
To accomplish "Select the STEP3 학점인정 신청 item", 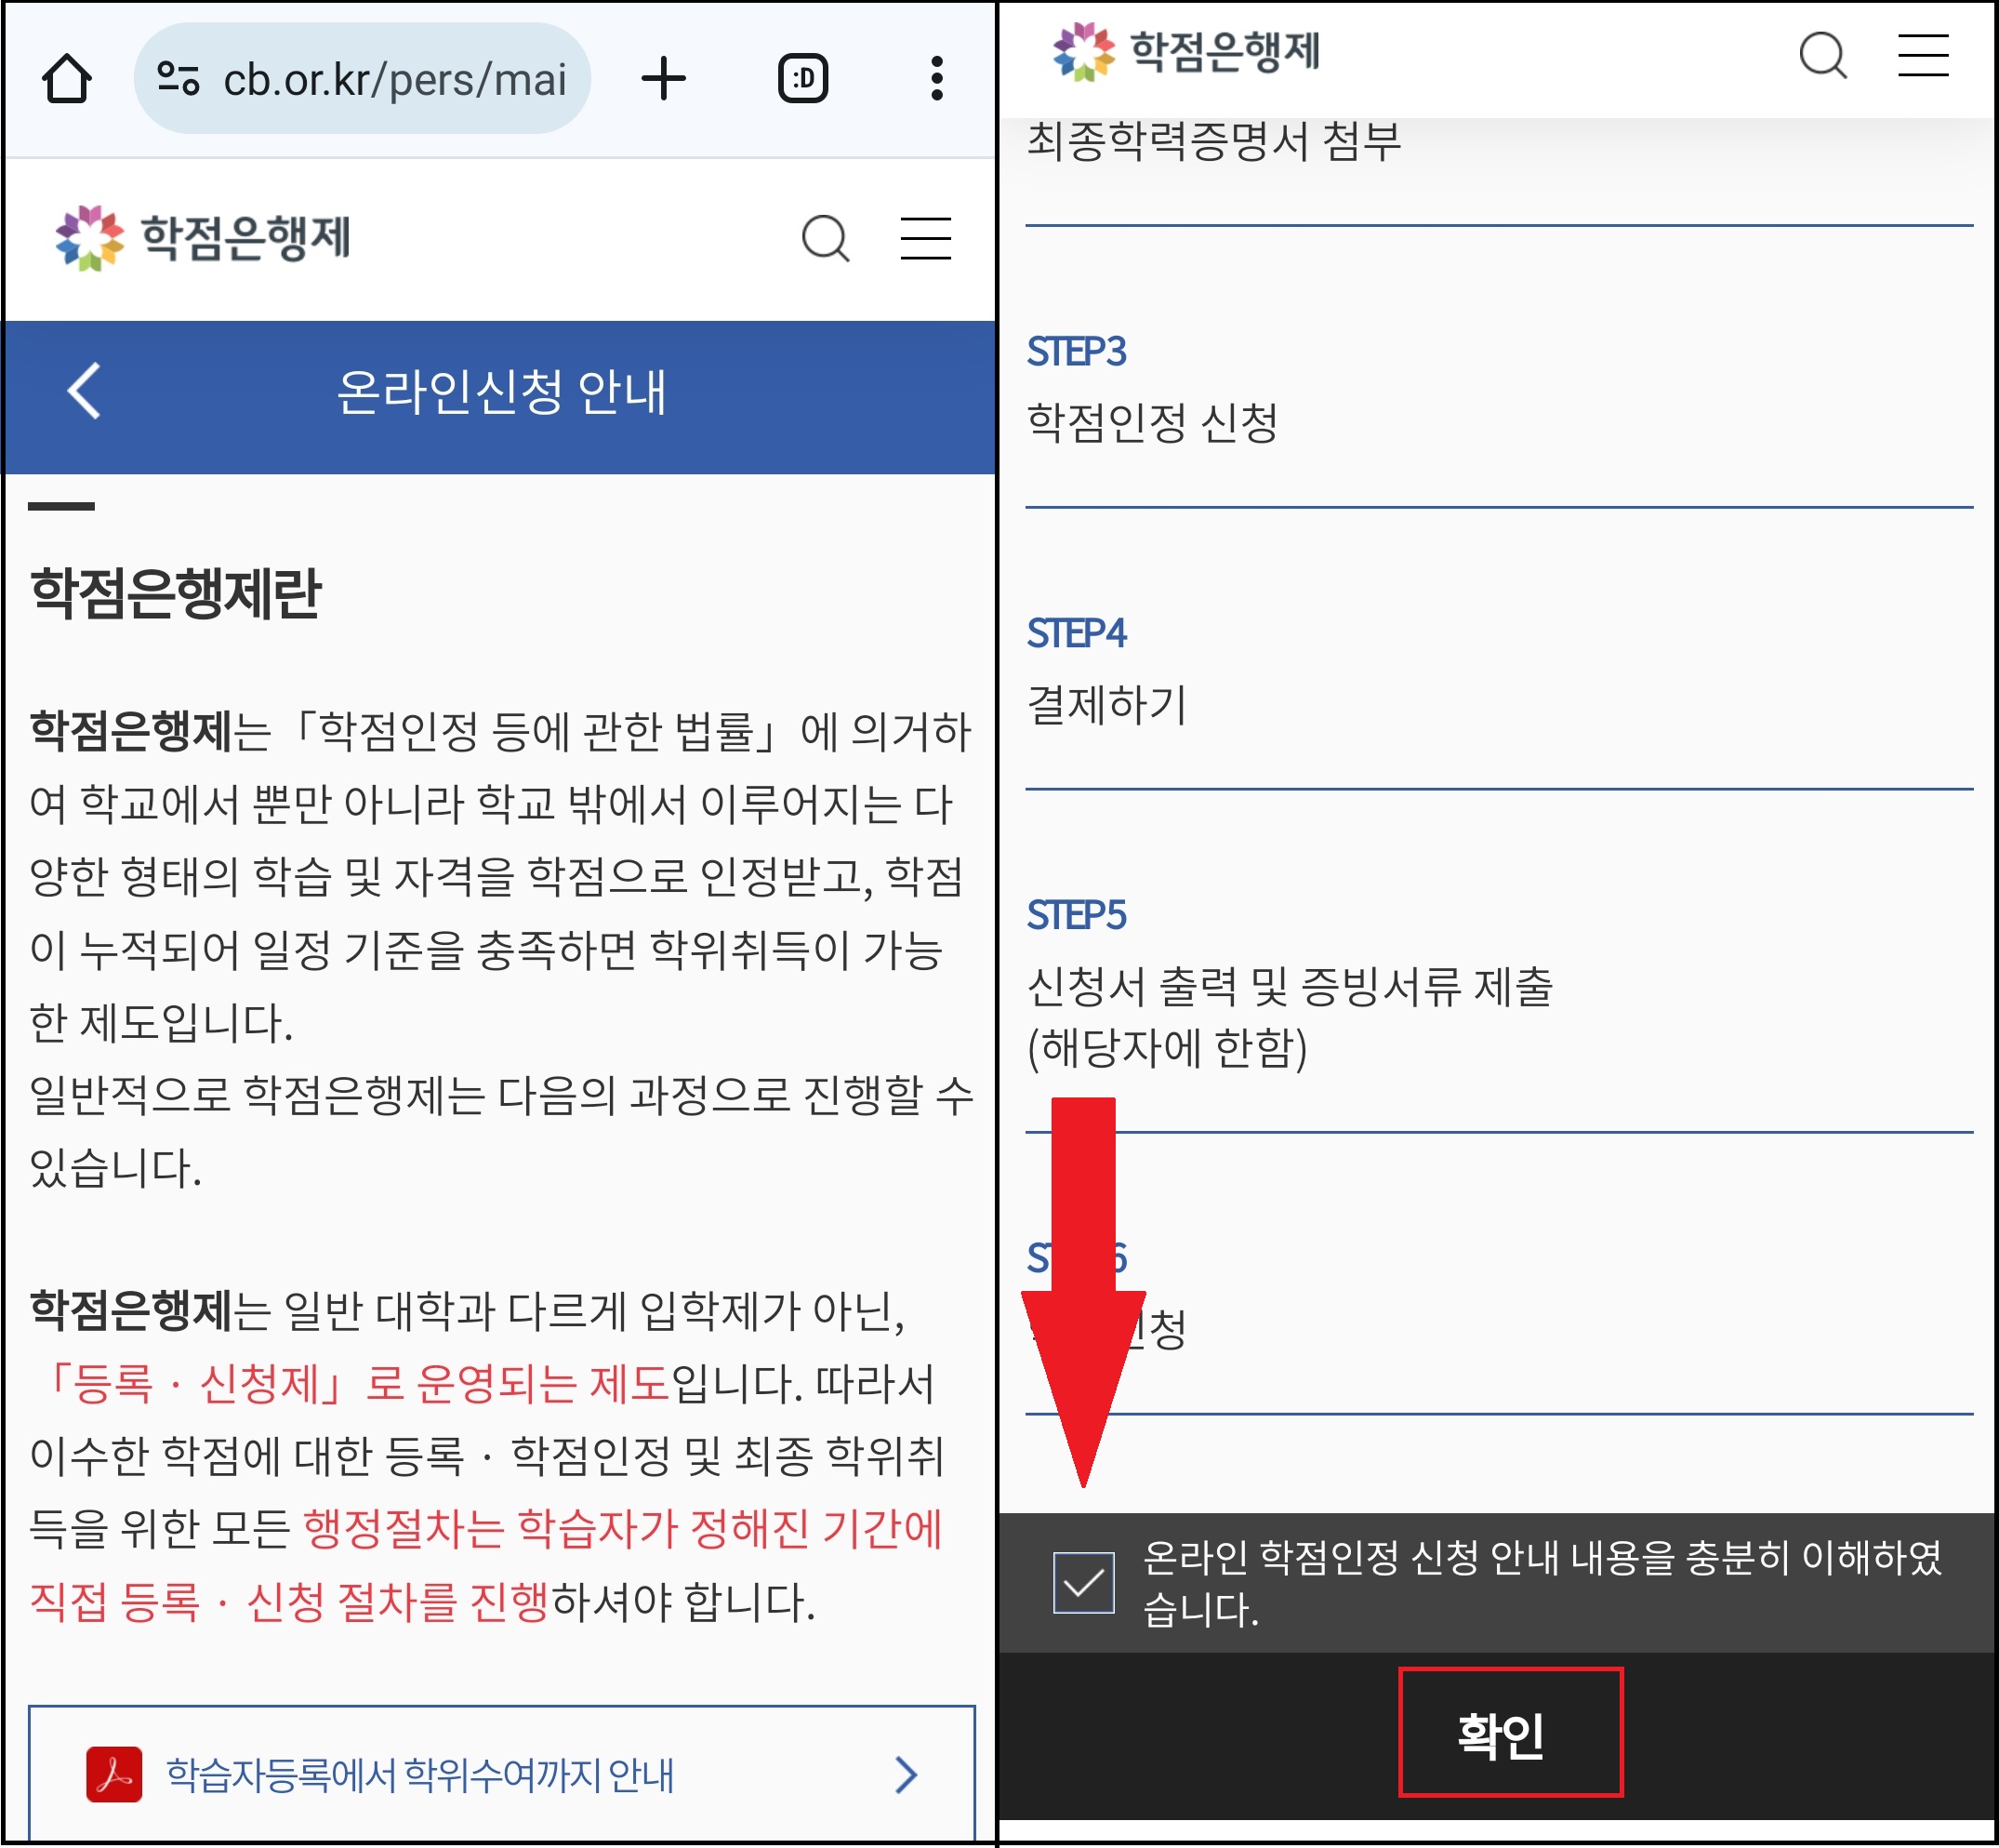I will click(x=1151, y=422).
